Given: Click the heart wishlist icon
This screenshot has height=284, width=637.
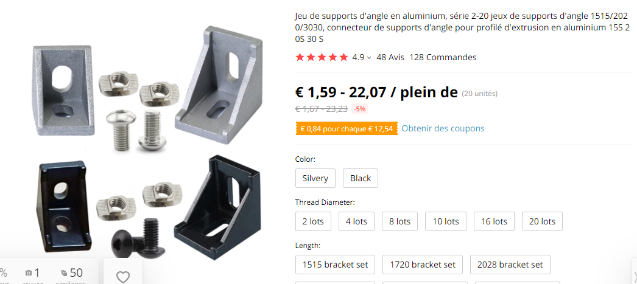Looking at the screenshot, I should (123, 277).
